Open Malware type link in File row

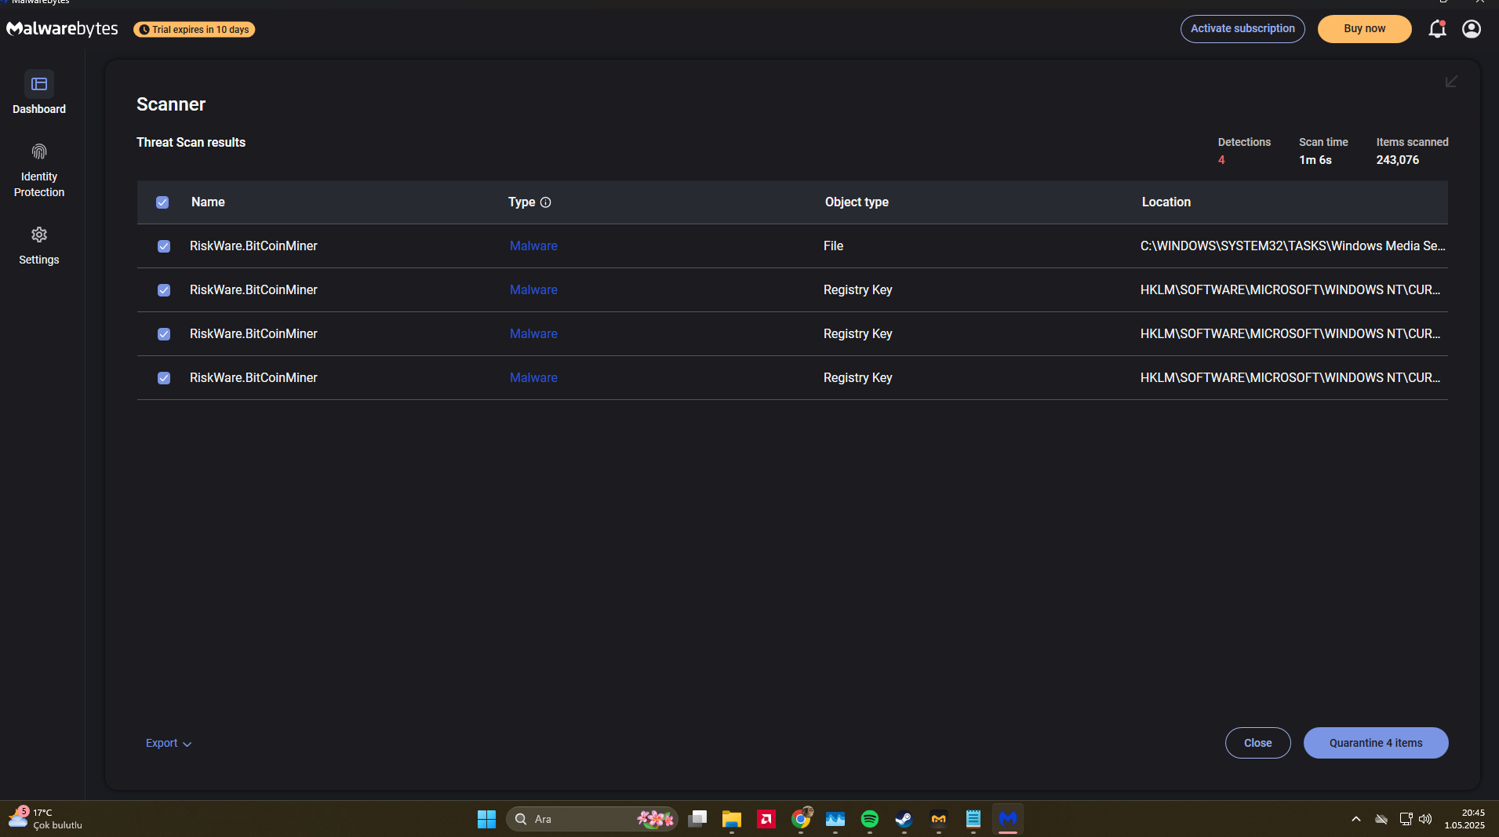point(533,246)
